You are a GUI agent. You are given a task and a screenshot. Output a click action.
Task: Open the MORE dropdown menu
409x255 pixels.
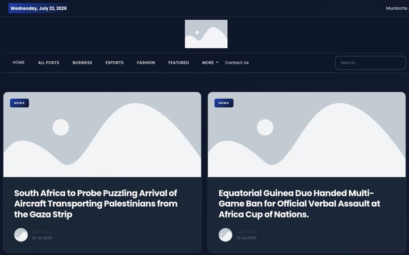[210, 63]
